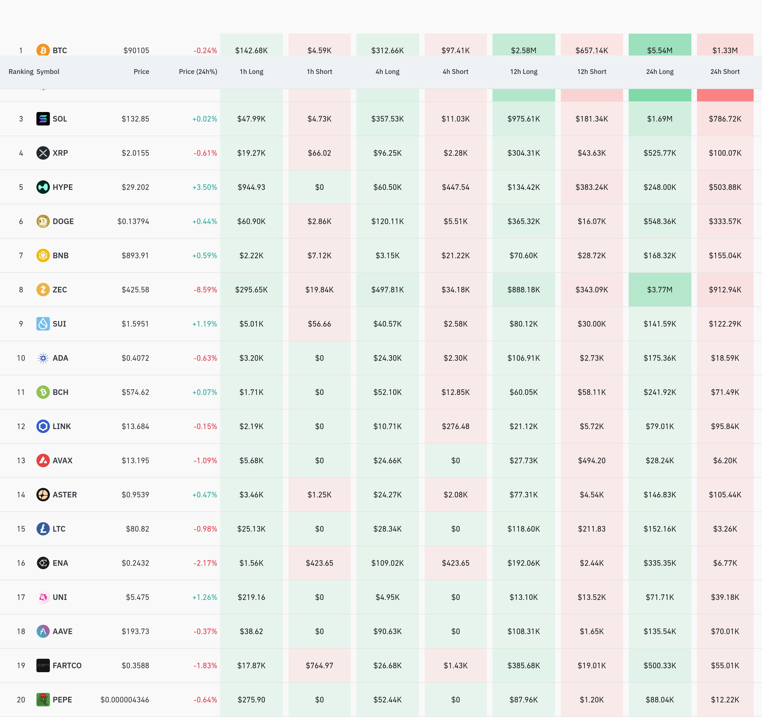
Task: Click the BNB $893.91 price value
Action: [135, 256]
